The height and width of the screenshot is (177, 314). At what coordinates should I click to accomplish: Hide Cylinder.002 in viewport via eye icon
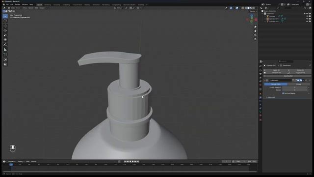click(307, 21)
